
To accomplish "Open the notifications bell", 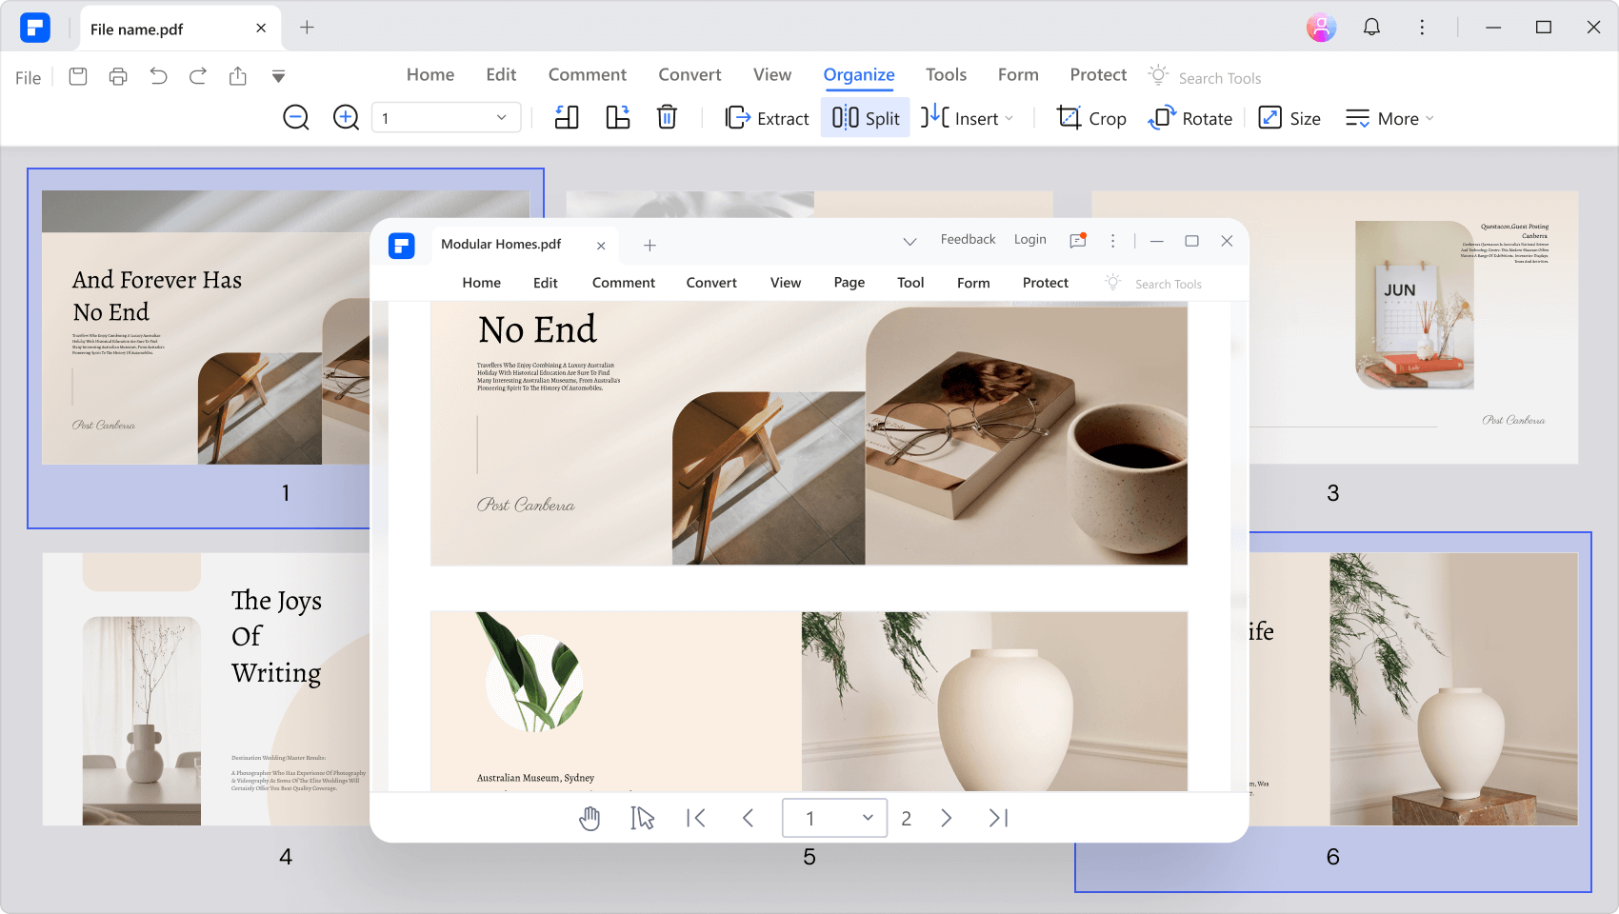I will [x=1371, y=28].
